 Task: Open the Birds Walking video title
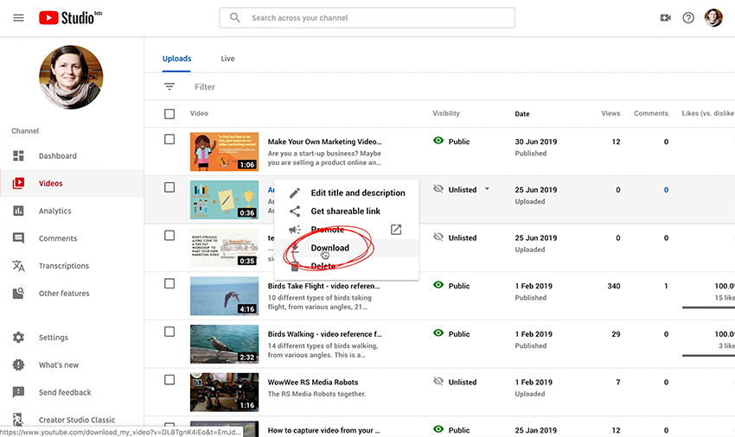(324, 334)
